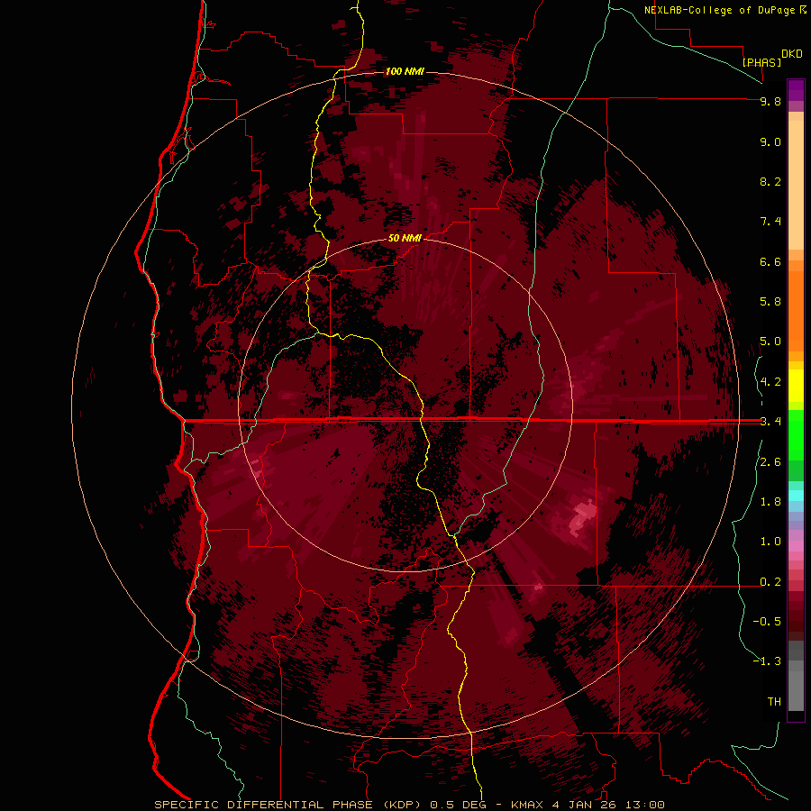Click the 1.8 scale value

pos(770,502)
